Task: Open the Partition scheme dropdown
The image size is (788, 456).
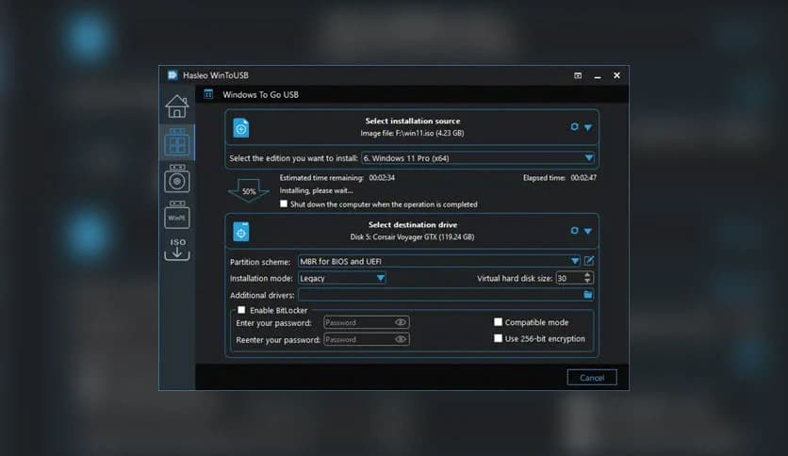Action: pos(439,261)
